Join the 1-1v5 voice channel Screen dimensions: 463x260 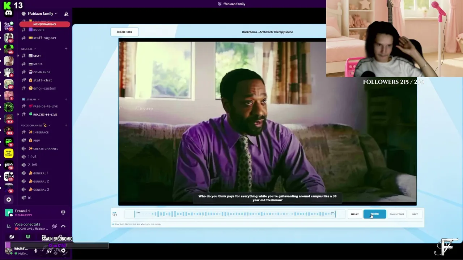pyautogui.click(x=44, y=157)
